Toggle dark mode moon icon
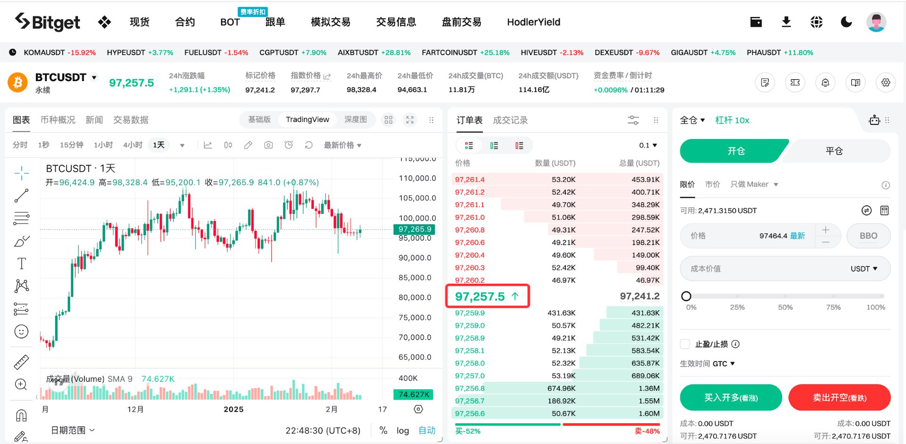906x444 pixels. (847, 22)
